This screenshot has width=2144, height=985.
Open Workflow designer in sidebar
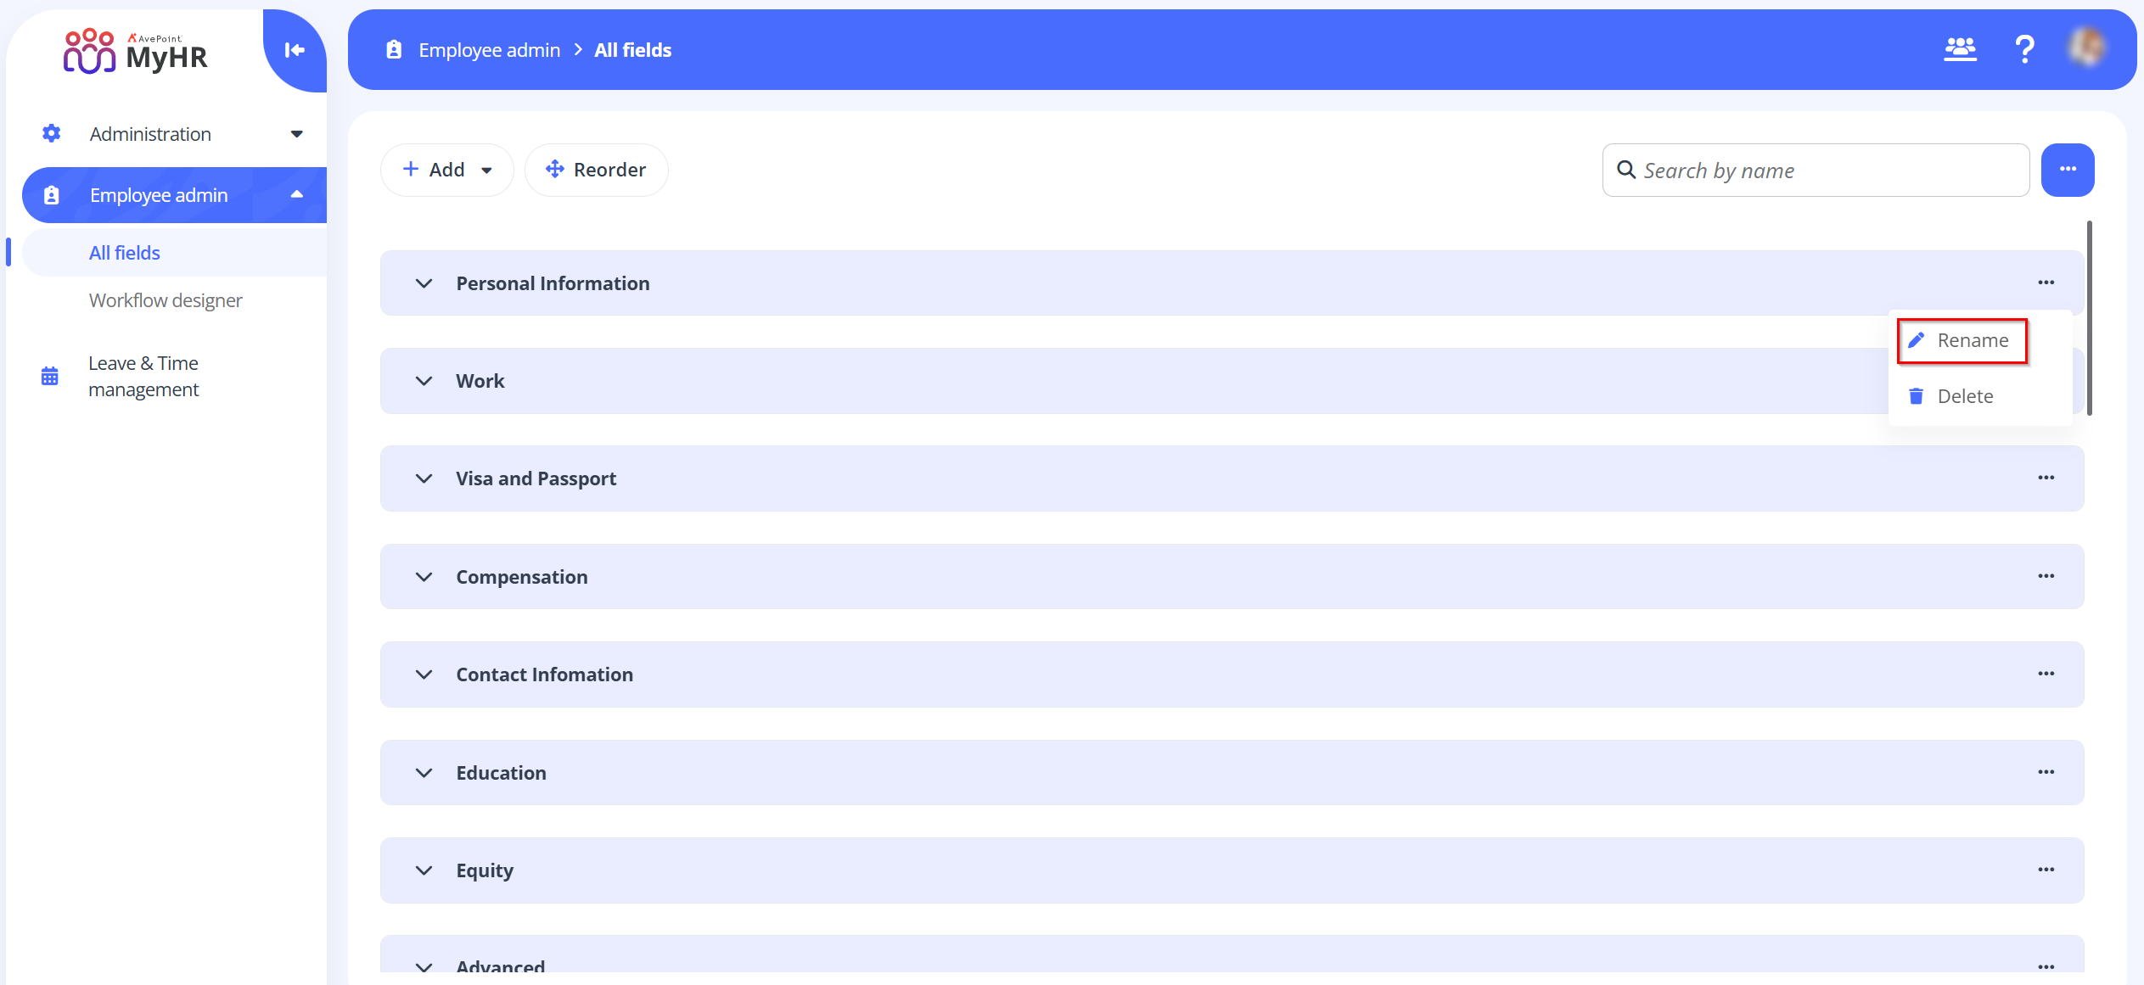(x=166, y=300)
